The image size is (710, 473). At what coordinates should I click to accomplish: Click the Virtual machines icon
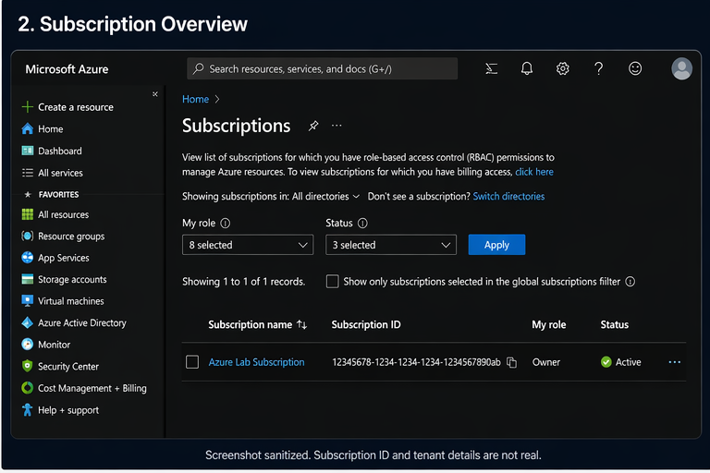pyautogui.click(x=27, y=301)
